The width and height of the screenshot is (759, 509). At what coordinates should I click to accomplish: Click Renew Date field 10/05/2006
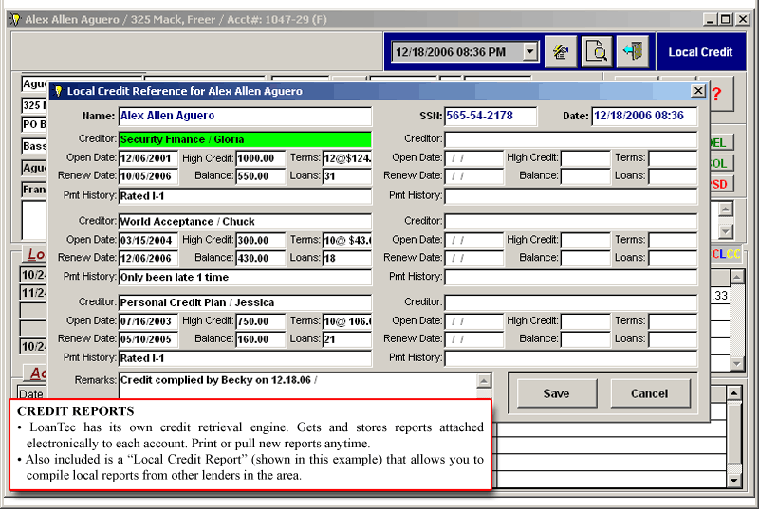click(x=148, y=176)
